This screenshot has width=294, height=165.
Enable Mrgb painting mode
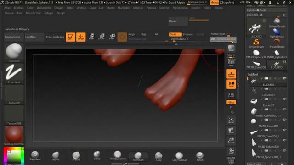tap(131, 34)
